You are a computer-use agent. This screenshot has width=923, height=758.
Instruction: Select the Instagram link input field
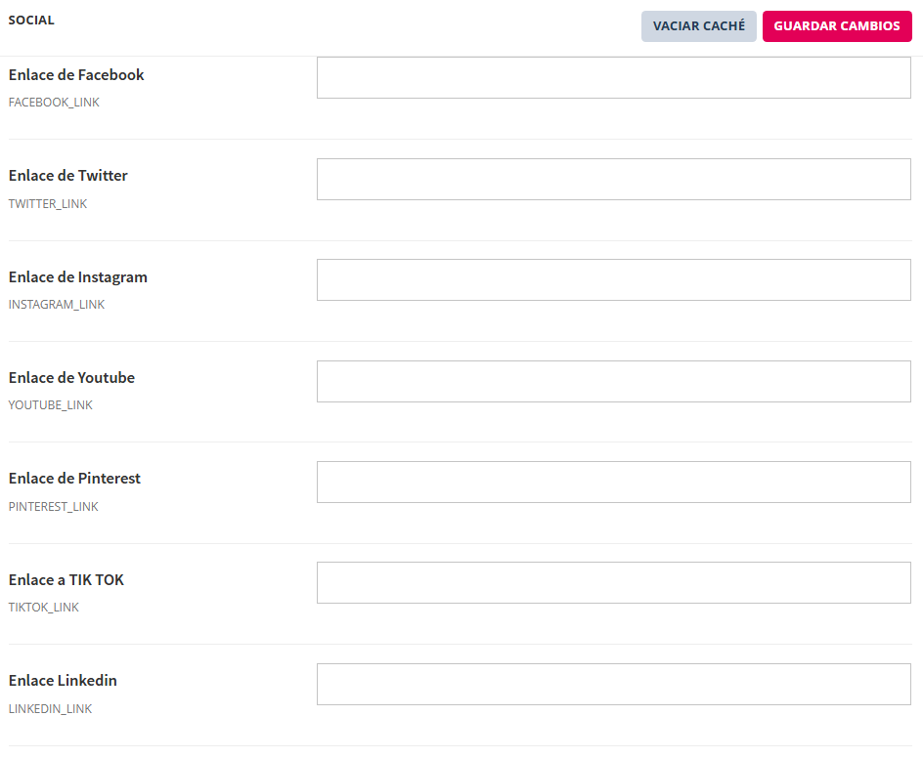613,280
